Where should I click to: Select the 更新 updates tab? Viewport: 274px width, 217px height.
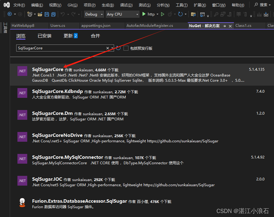[70, 36]
